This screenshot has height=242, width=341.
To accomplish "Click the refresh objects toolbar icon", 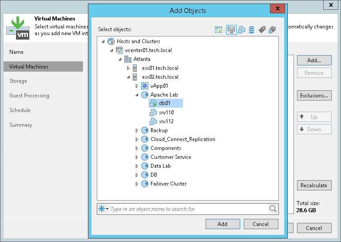I will pos(218,30).
